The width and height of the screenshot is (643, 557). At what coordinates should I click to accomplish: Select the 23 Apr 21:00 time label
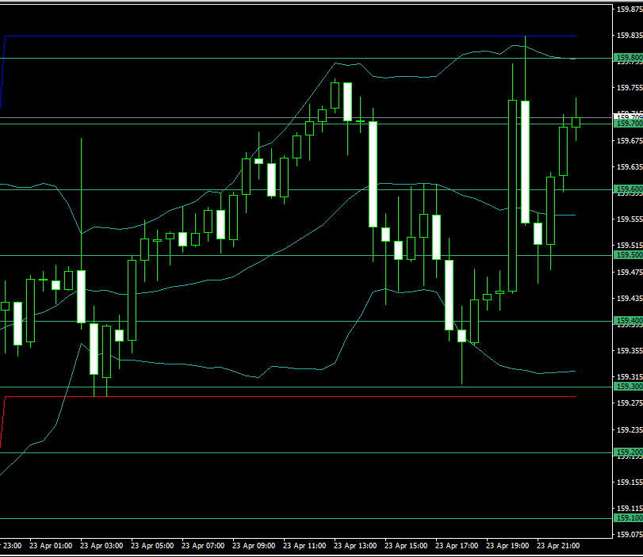557,546
